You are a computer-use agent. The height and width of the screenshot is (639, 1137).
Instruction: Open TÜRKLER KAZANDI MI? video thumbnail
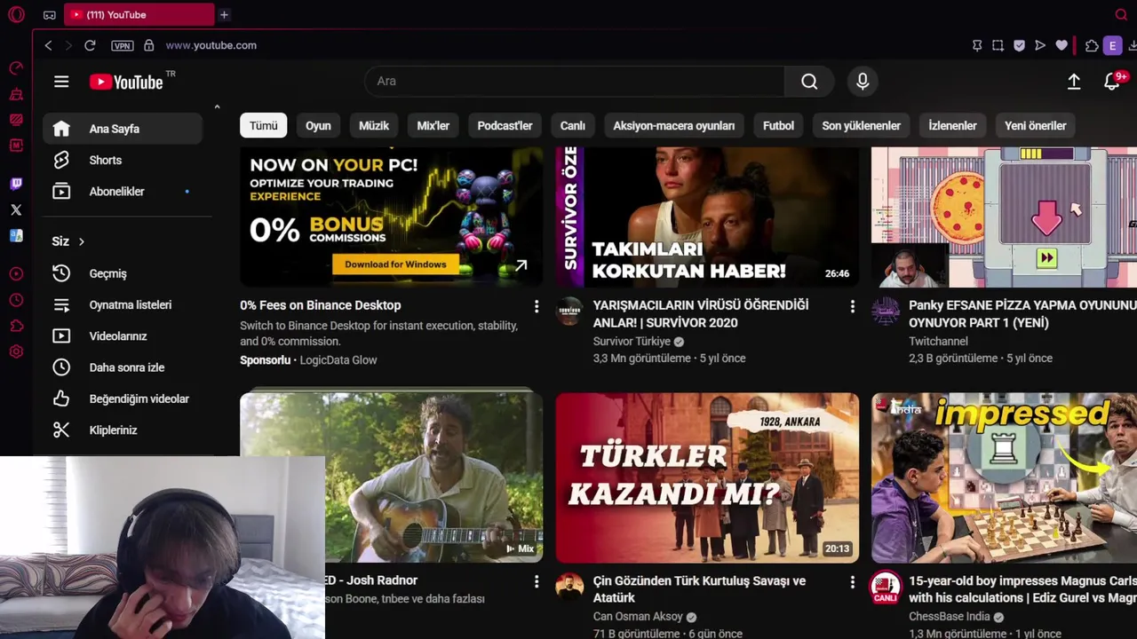707,477
